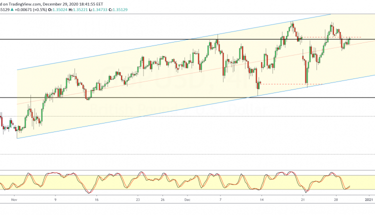Select the lower black horizontal support line
The image size is (375, 215).
(150, 97)
